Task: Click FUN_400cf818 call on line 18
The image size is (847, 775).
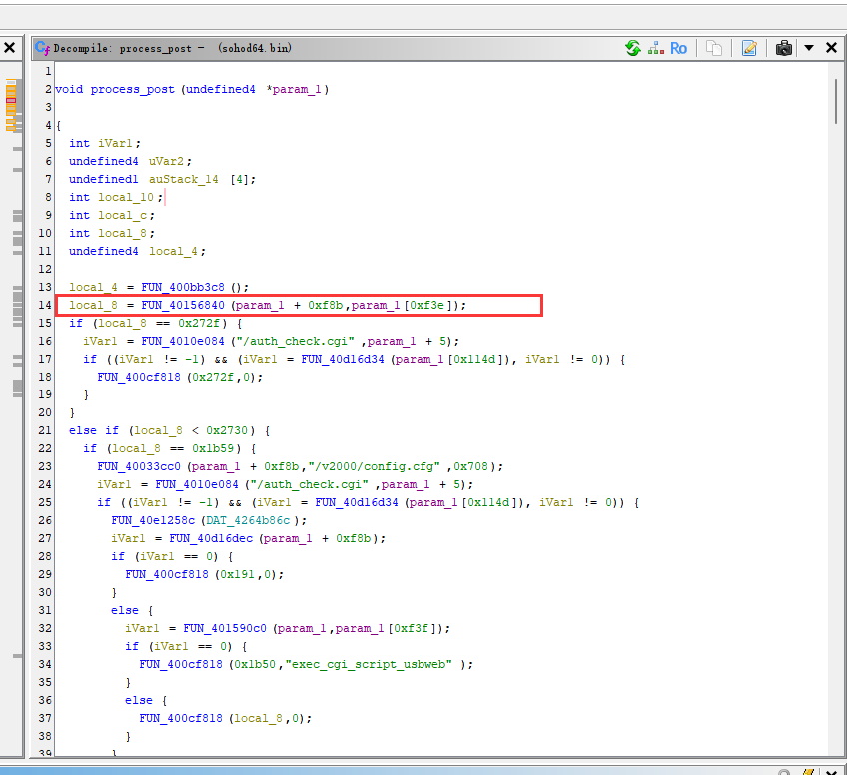Action: (139, 377)
